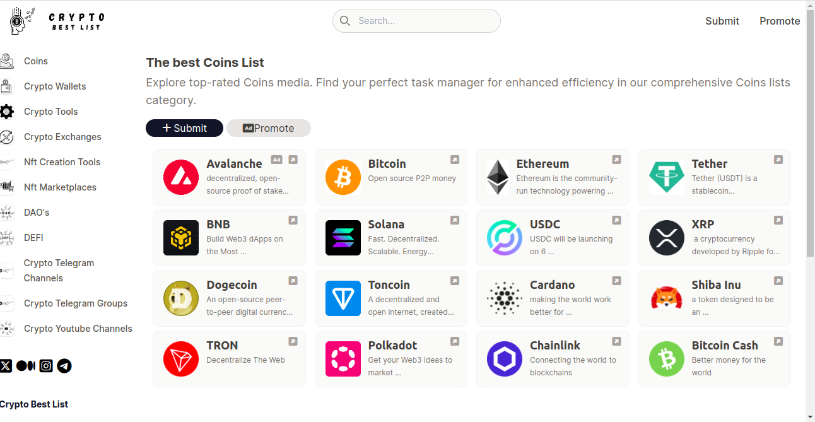Open Promote link in top header
Image resolution: width=815 pixels, height=422 pixels.
pos(780,21)
